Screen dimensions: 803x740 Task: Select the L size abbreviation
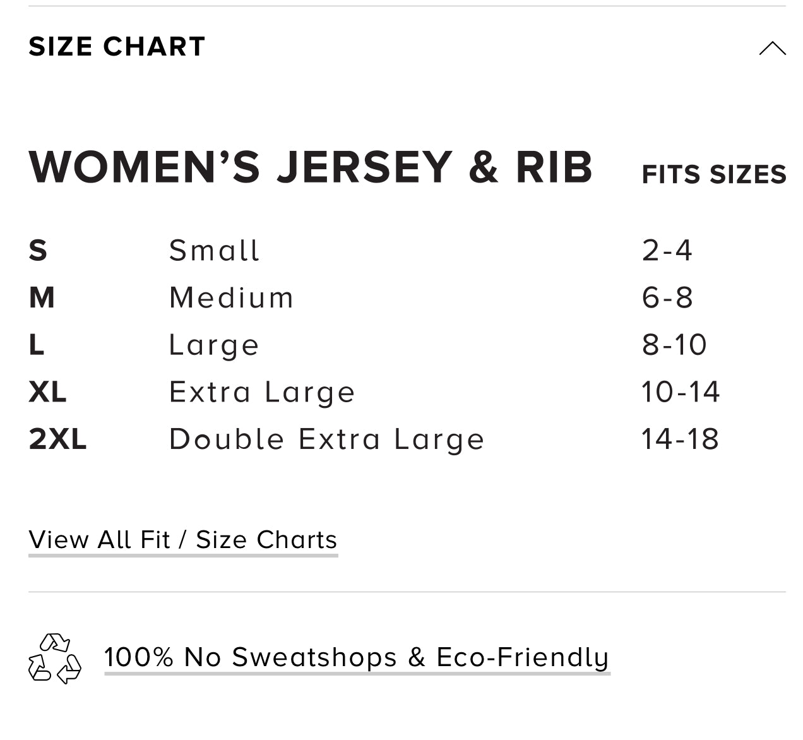pos(37,345)
